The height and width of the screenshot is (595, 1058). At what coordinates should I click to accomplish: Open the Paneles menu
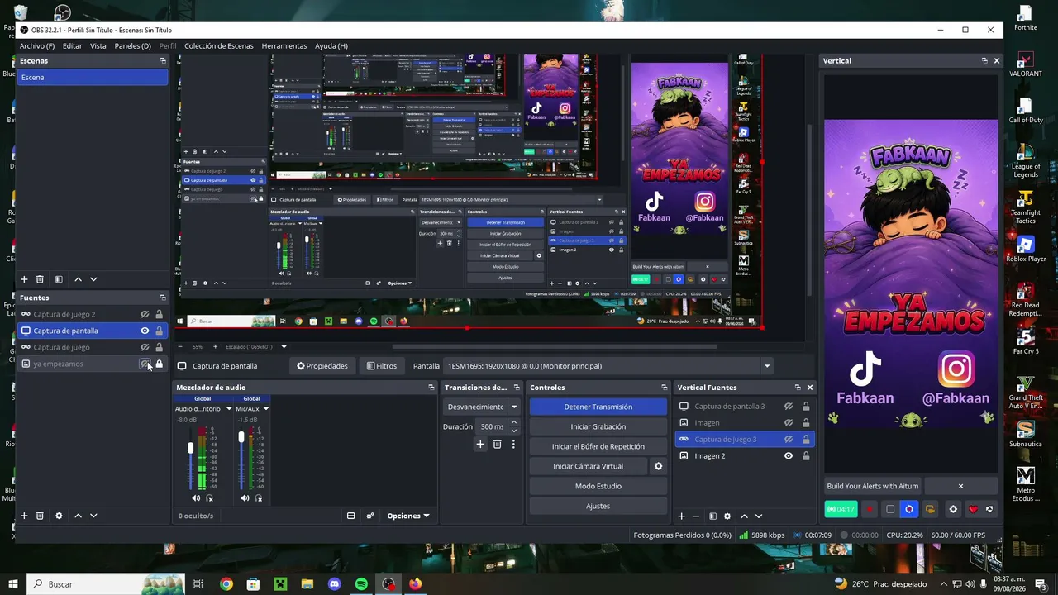[132, 46]
